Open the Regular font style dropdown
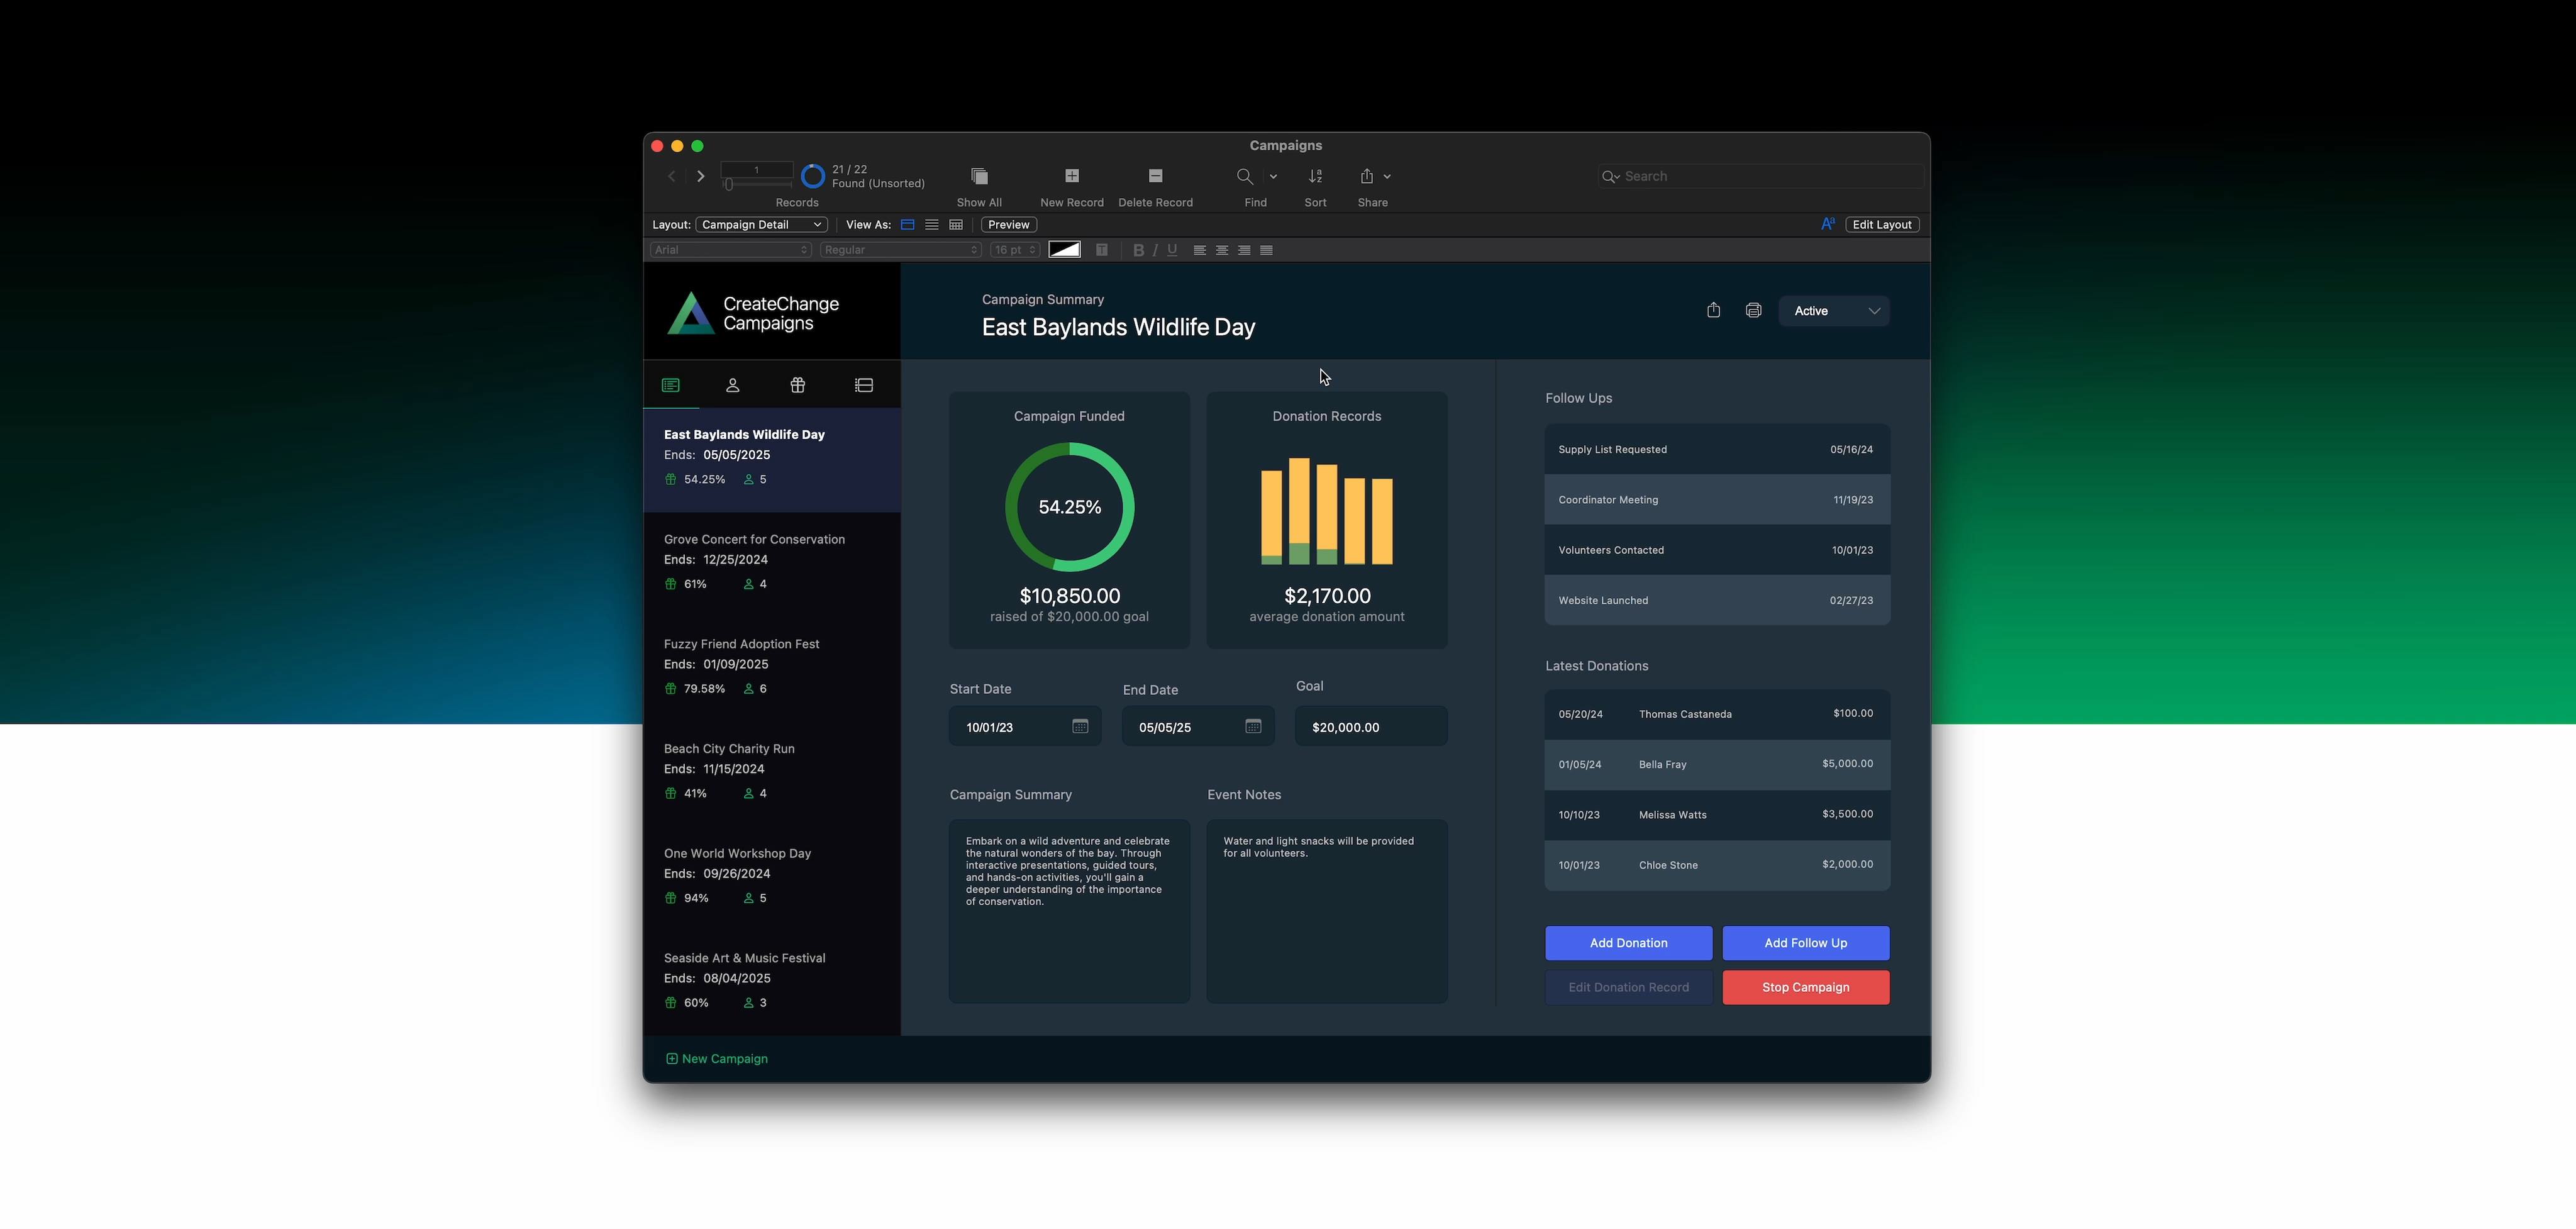This screenshot has width=2576, height=1229. pos(900,250)
